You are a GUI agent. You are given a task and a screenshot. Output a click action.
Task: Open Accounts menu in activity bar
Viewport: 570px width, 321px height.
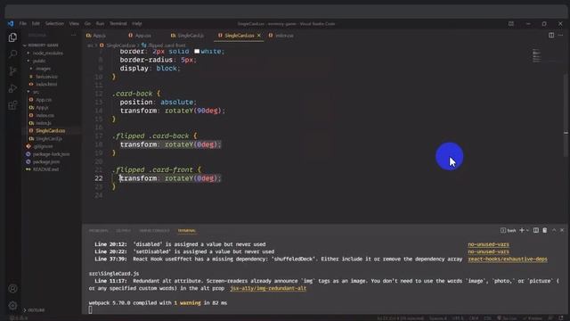[12, 289]
